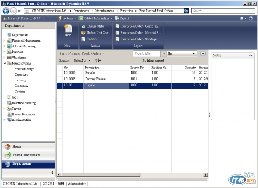Click the Description column header
The height and width of the screenshot is (188, 258).
pos(106,68)
